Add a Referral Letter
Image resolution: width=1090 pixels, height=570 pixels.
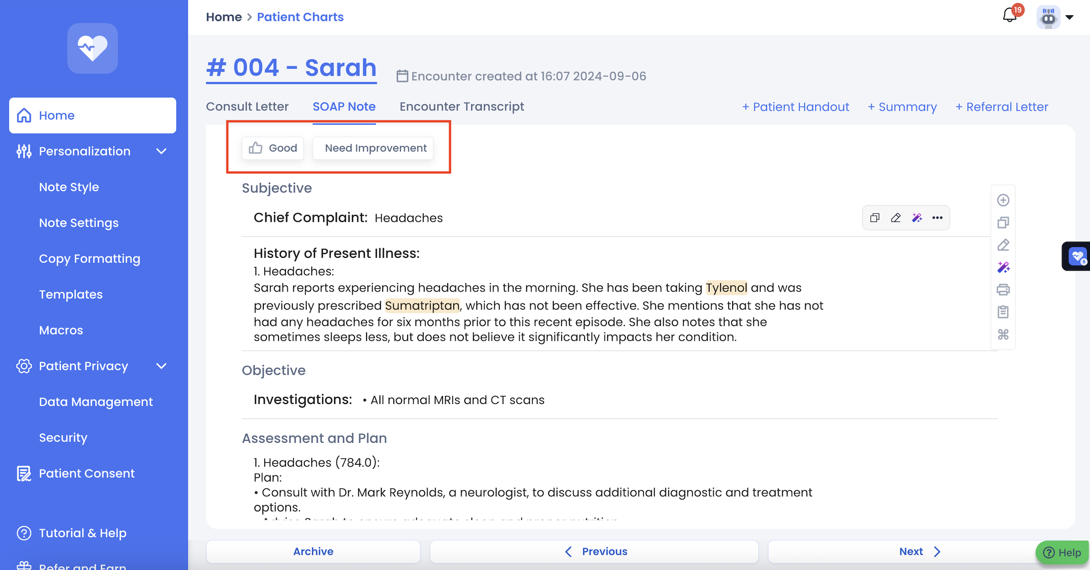point(1001,107)
